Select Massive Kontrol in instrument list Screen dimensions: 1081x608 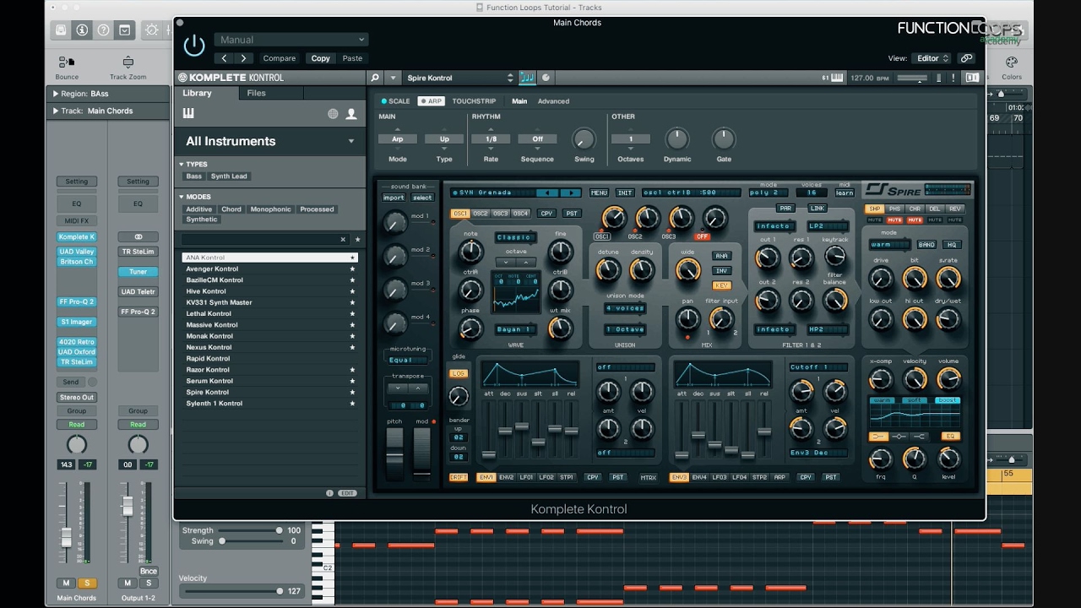(x=269, y=325)
